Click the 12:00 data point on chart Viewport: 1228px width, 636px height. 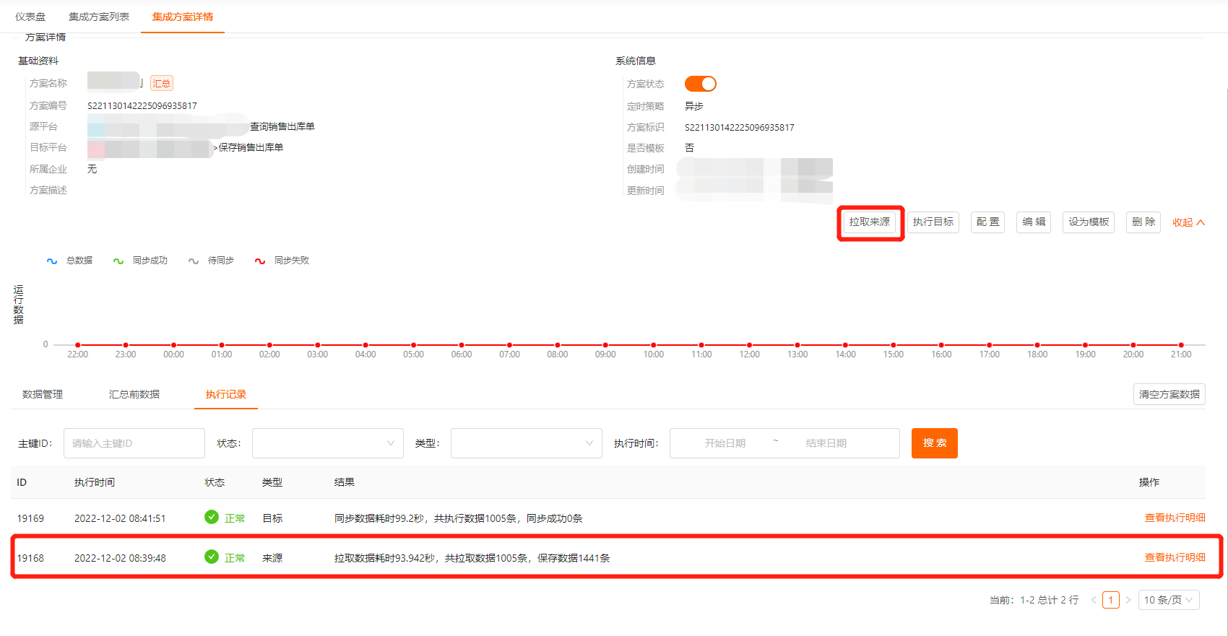pos(749,345)
